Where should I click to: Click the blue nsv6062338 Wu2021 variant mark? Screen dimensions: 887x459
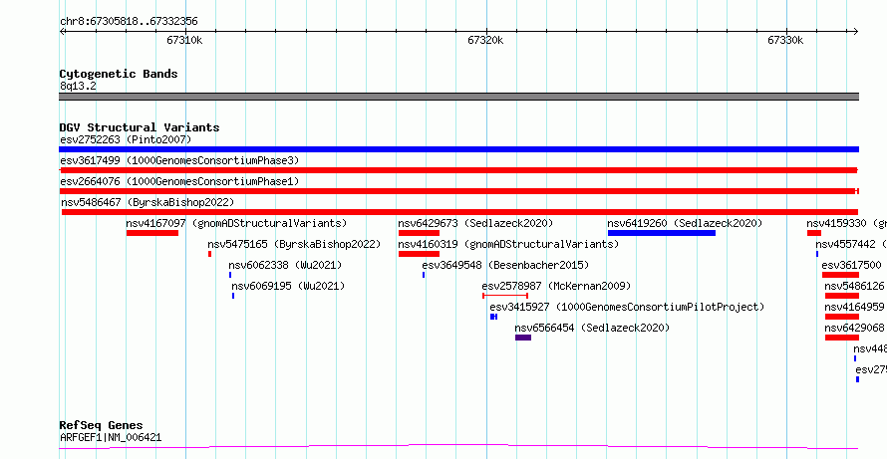(x=230, y=275)
